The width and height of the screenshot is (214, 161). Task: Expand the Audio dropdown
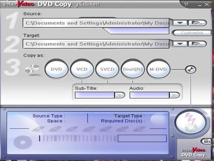point(174,95)
